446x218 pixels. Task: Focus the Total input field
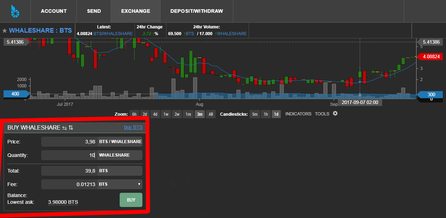(x=69, y=171)
